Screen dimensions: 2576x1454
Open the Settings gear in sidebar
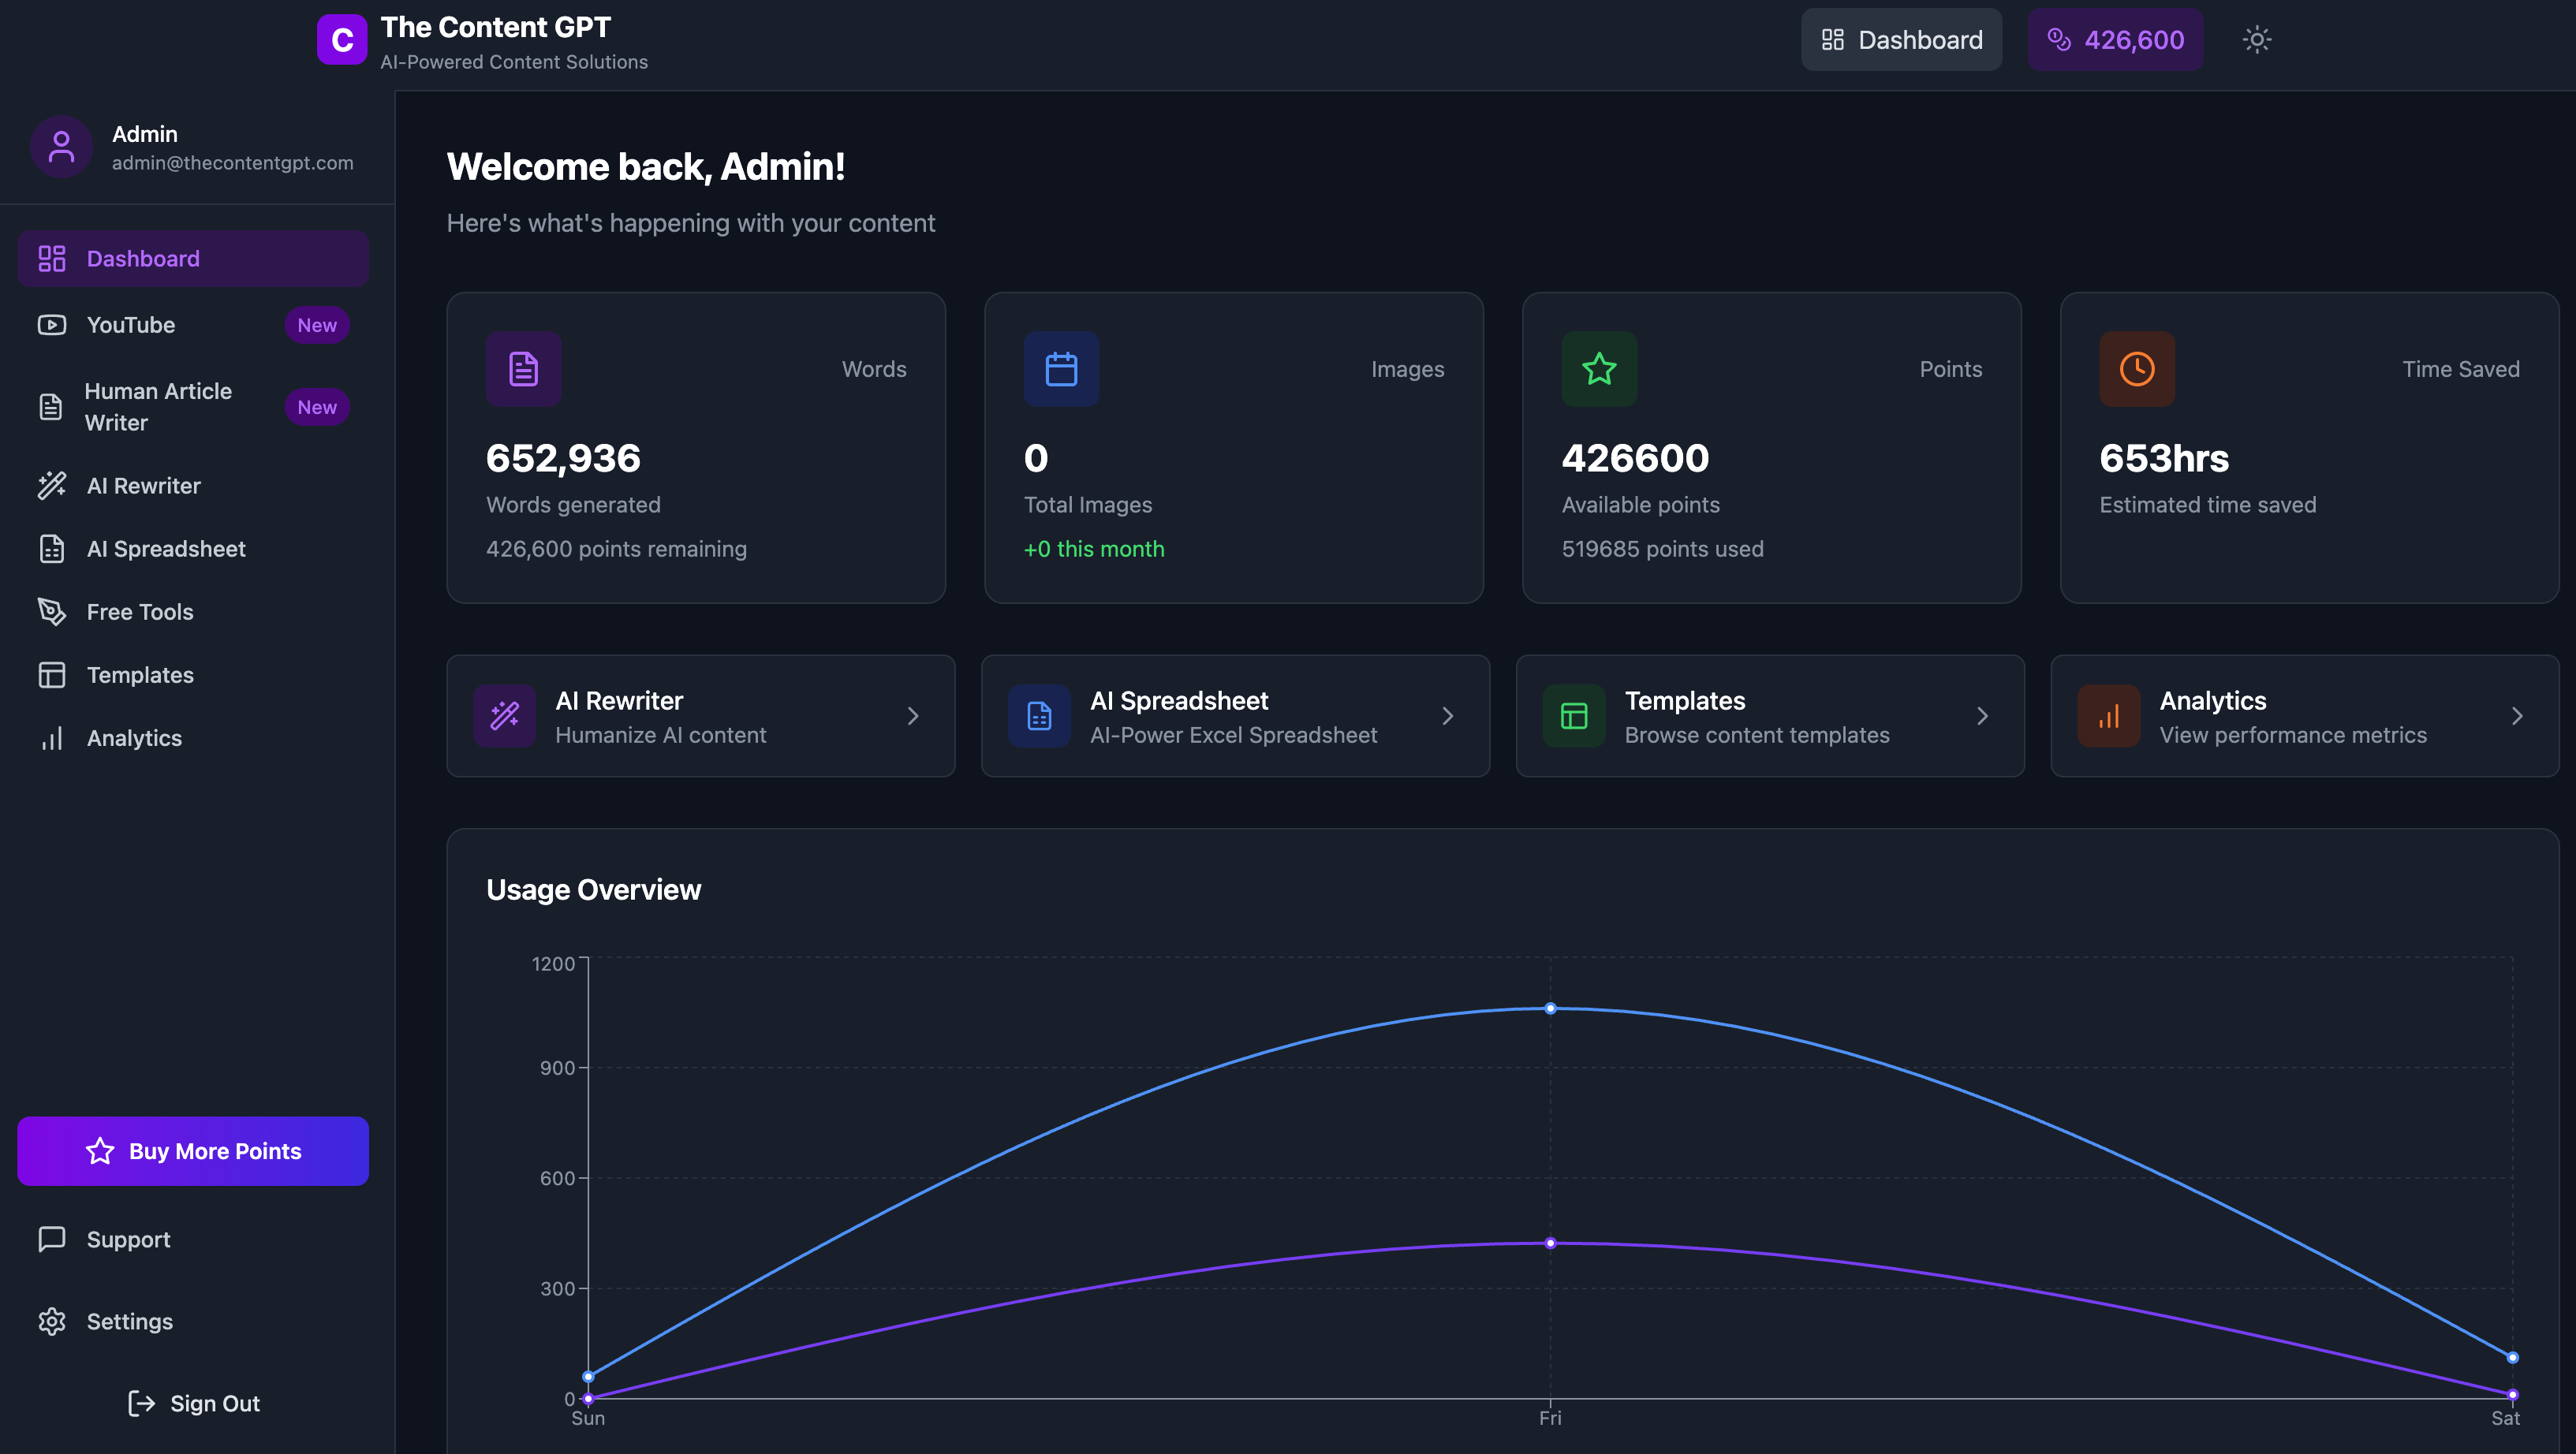tap(52, 1321)
